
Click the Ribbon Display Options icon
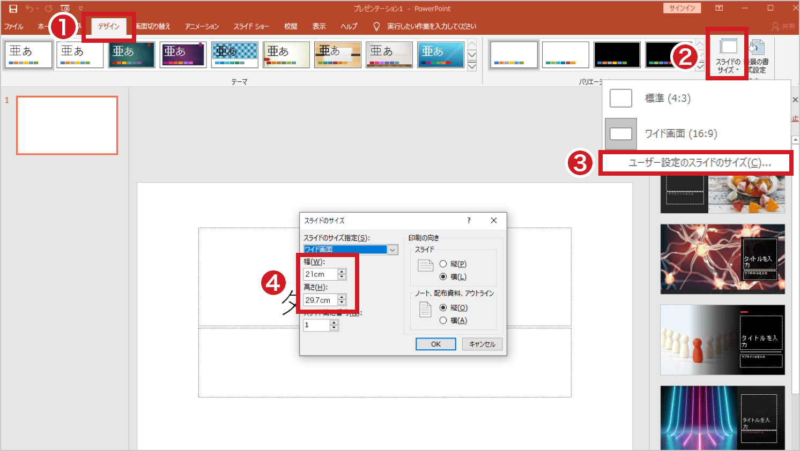719,8
